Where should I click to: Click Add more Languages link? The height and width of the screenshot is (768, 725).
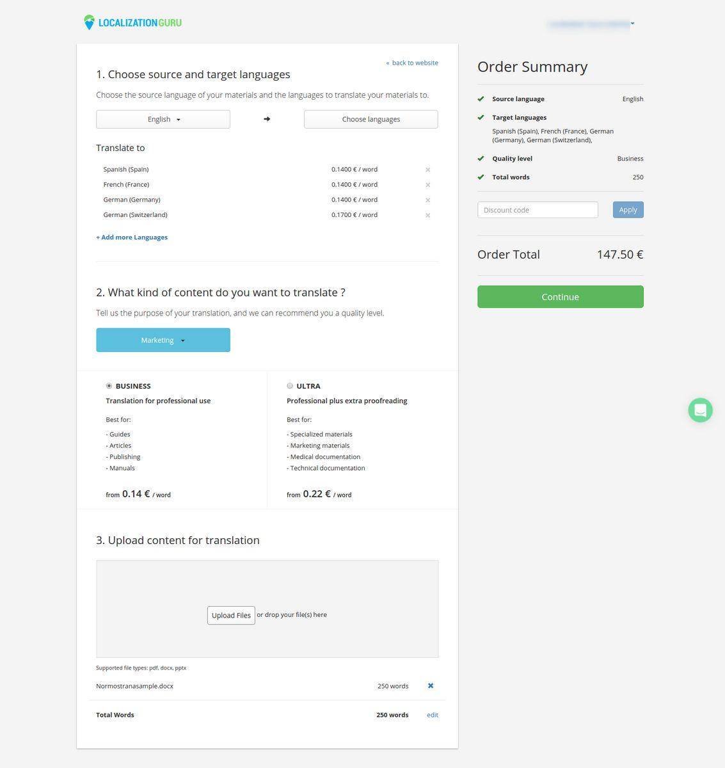pos(132,237)
